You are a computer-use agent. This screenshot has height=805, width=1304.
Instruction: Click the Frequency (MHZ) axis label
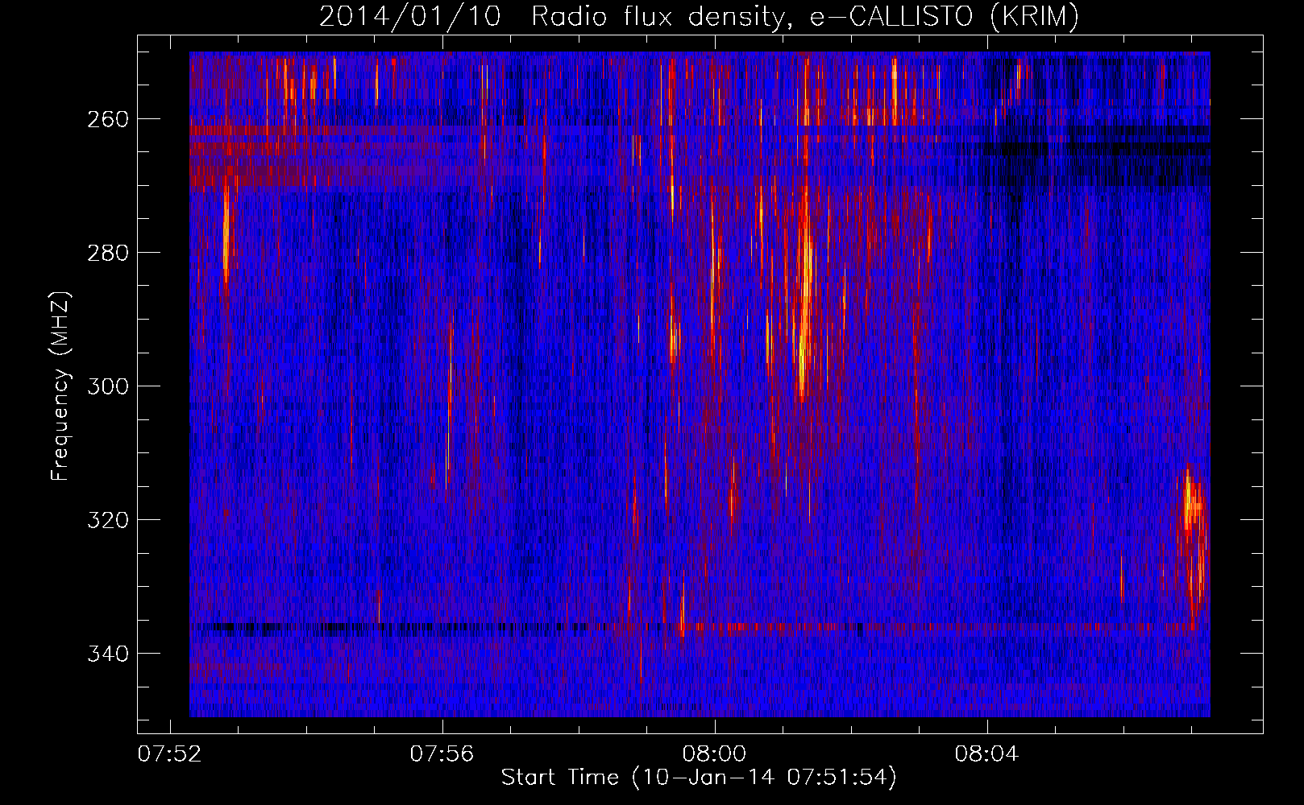(x=60, y=386)
